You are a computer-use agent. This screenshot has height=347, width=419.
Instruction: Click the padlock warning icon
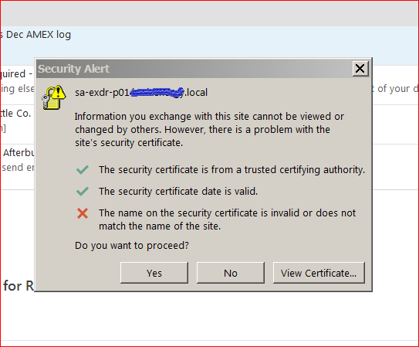pos(53,97)
